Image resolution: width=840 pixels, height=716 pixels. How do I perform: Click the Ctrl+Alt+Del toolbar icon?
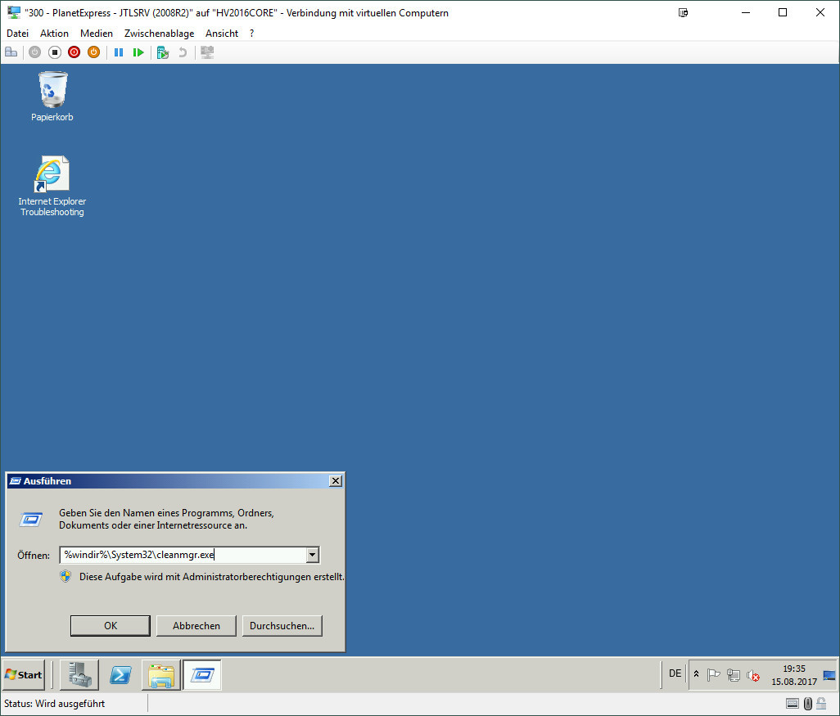click(x=11, y=52)
